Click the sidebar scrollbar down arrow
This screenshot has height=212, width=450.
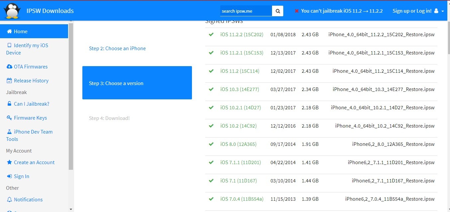[71, 209]
